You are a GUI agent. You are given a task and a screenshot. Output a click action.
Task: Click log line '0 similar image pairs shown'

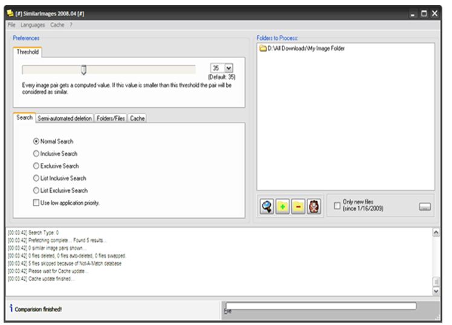coord(47,248)
